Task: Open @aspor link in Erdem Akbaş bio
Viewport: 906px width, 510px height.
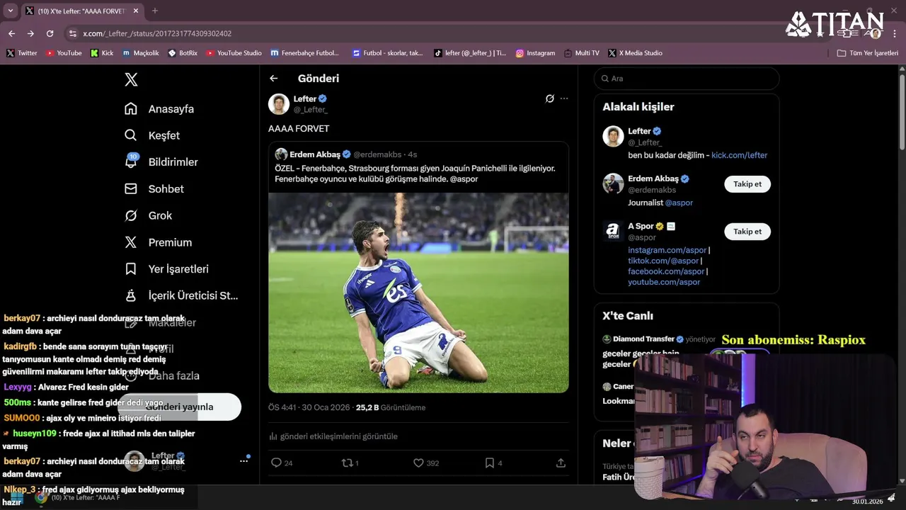Action: point(679,203)
